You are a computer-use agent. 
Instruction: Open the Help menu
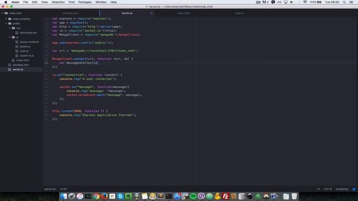[x=114, y=2]
